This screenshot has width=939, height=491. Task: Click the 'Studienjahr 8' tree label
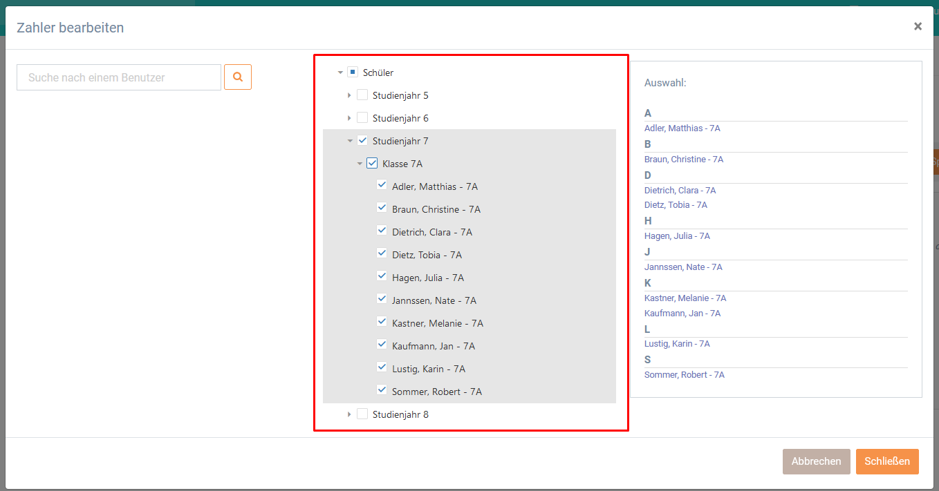click(400, 414)
